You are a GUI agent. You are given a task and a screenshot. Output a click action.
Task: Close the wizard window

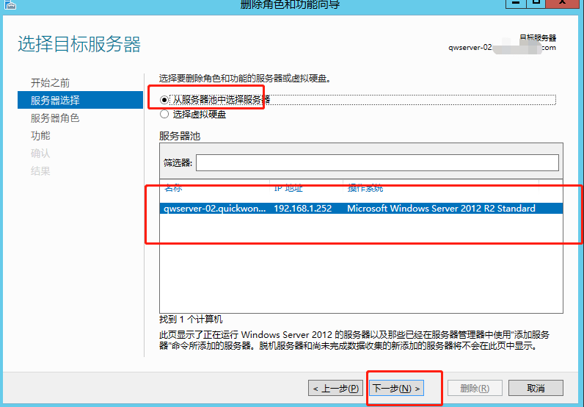point(563,4)
